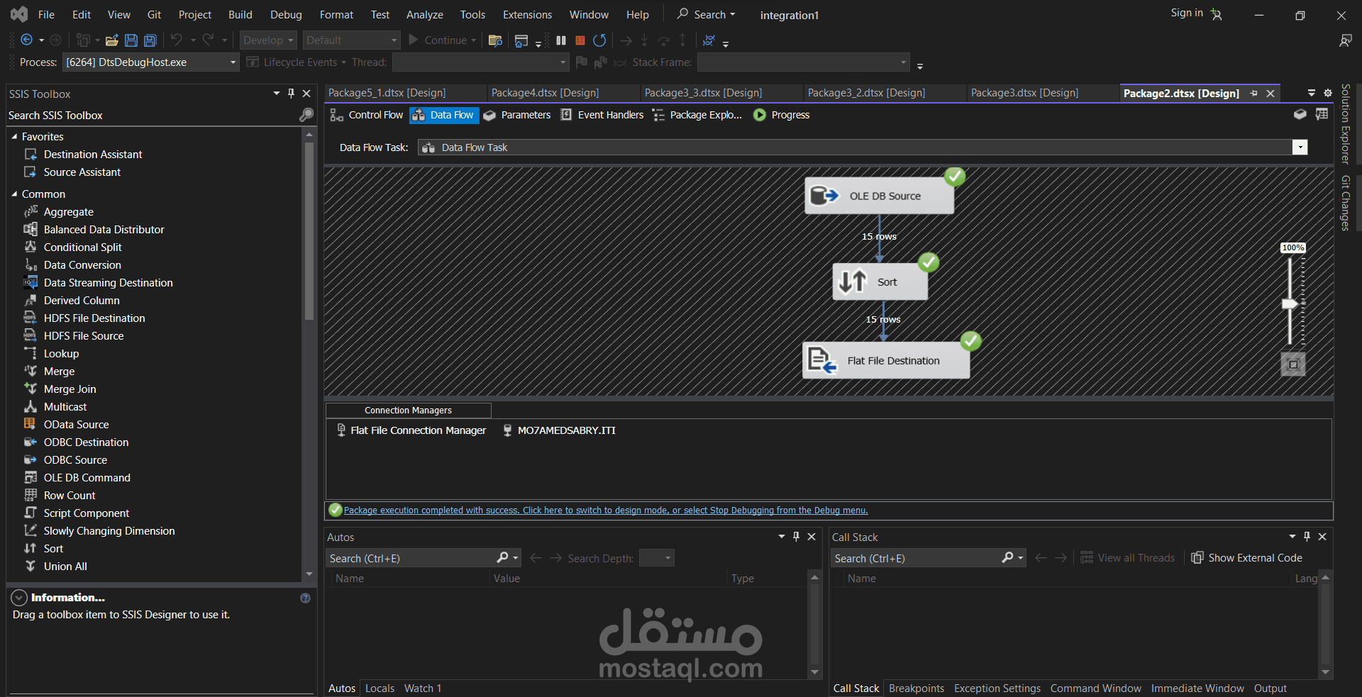
Task: Open Variables window icon in designer corner
Action: pos(1322,114)
